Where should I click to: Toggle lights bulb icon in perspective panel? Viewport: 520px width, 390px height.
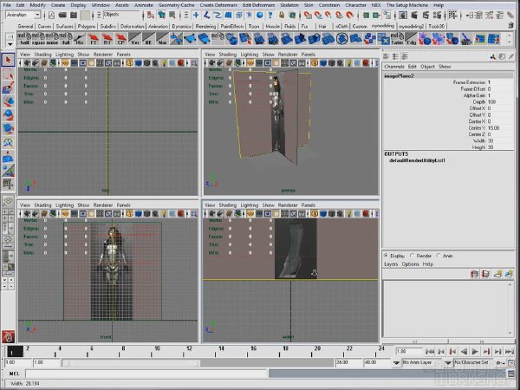pos(348,62)
